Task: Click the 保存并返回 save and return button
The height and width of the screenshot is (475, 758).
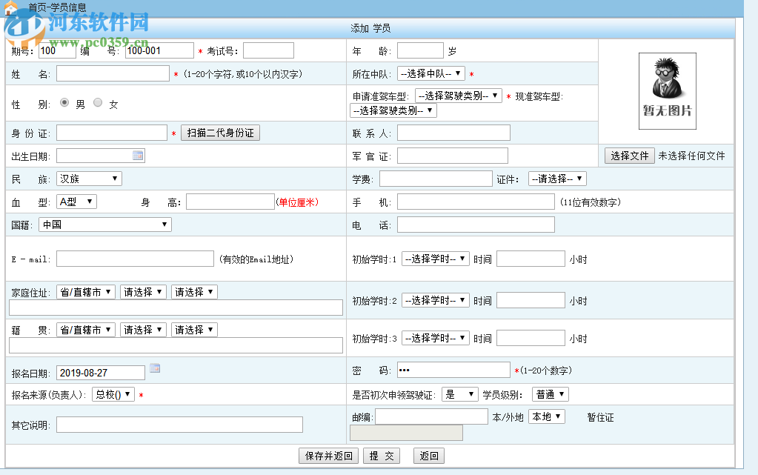Action: (x=328, y=456)
